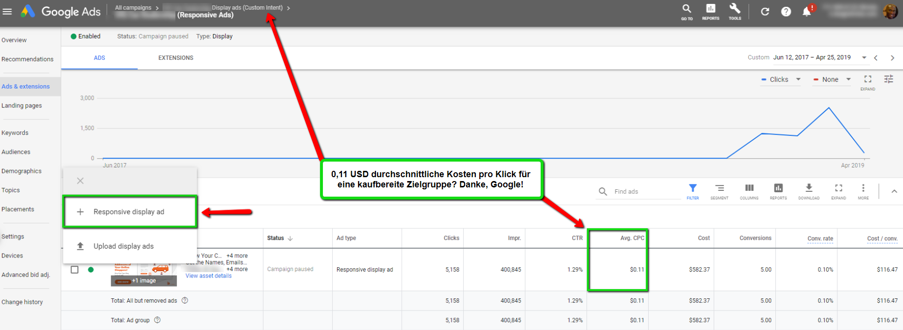Open the hamburger main menu
Image resolution: width=903 pixels, height=330 pixels.
7,11
